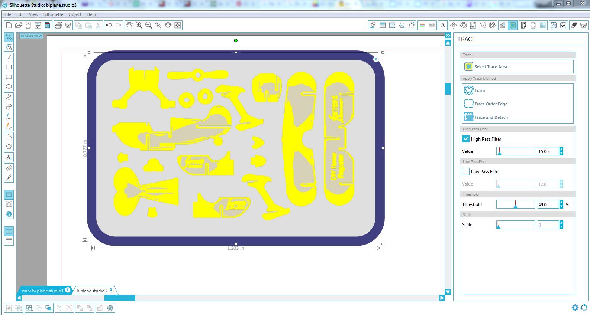This screenshot has width=590, height=315.
Task: Open the Object menu
Action: click(x=75, y=14)
